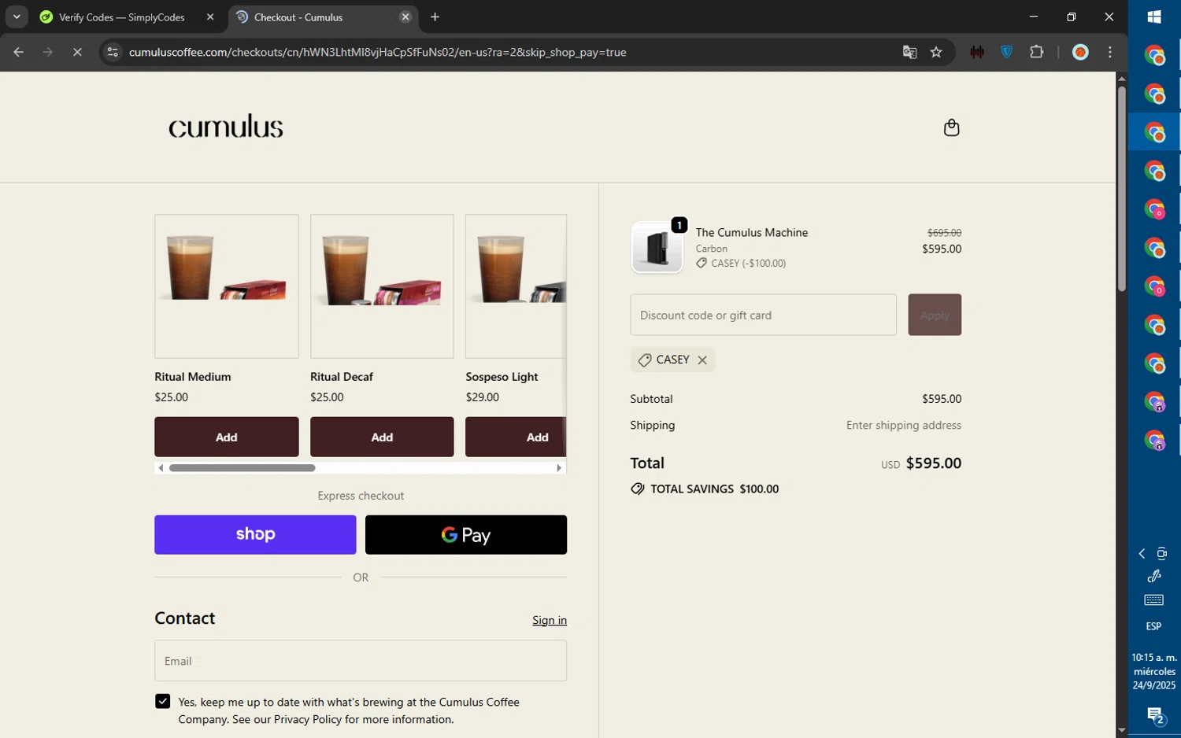Click the pen workspace tray icon

1154,576
